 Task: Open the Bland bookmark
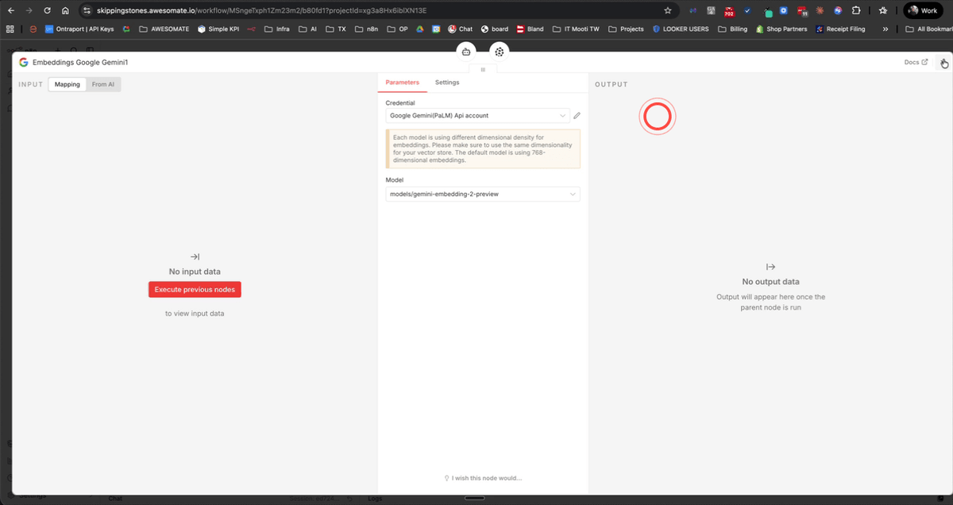530,29
